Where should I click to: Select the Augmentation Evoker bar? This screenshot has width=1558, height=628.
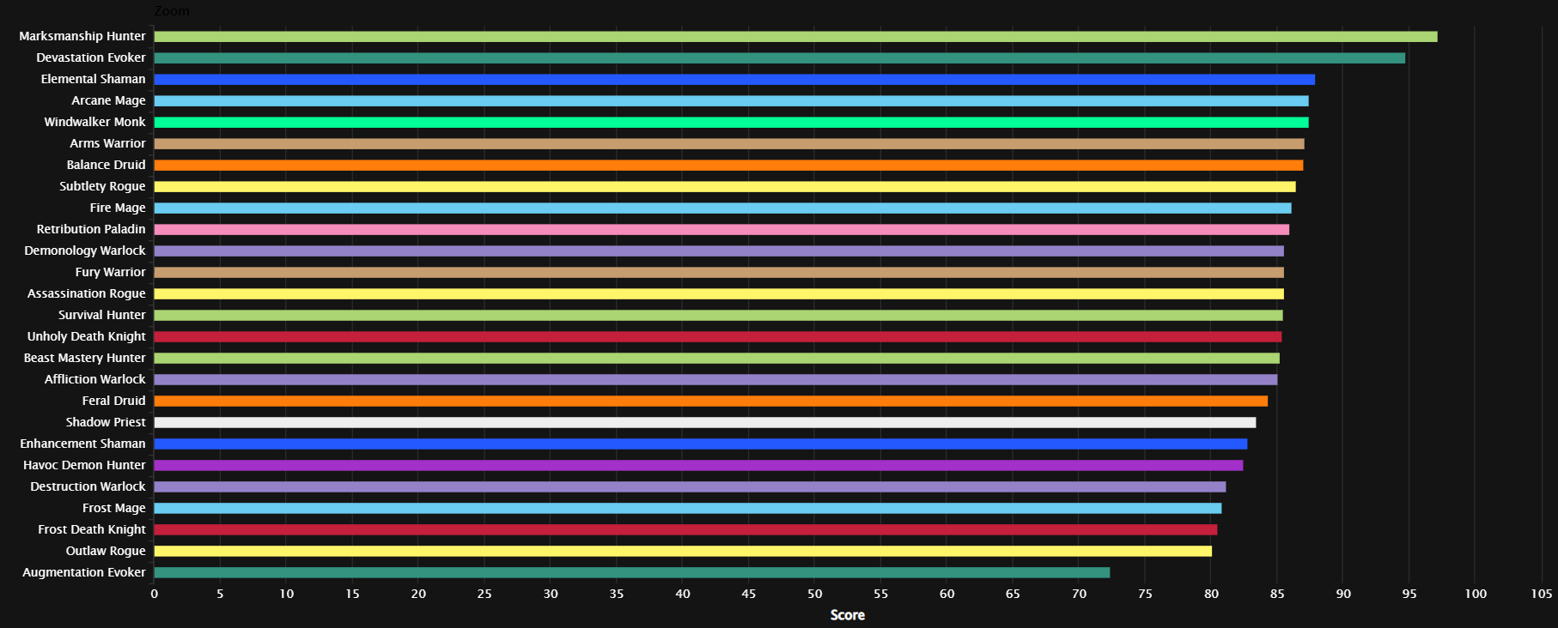(x=632, y=572)
